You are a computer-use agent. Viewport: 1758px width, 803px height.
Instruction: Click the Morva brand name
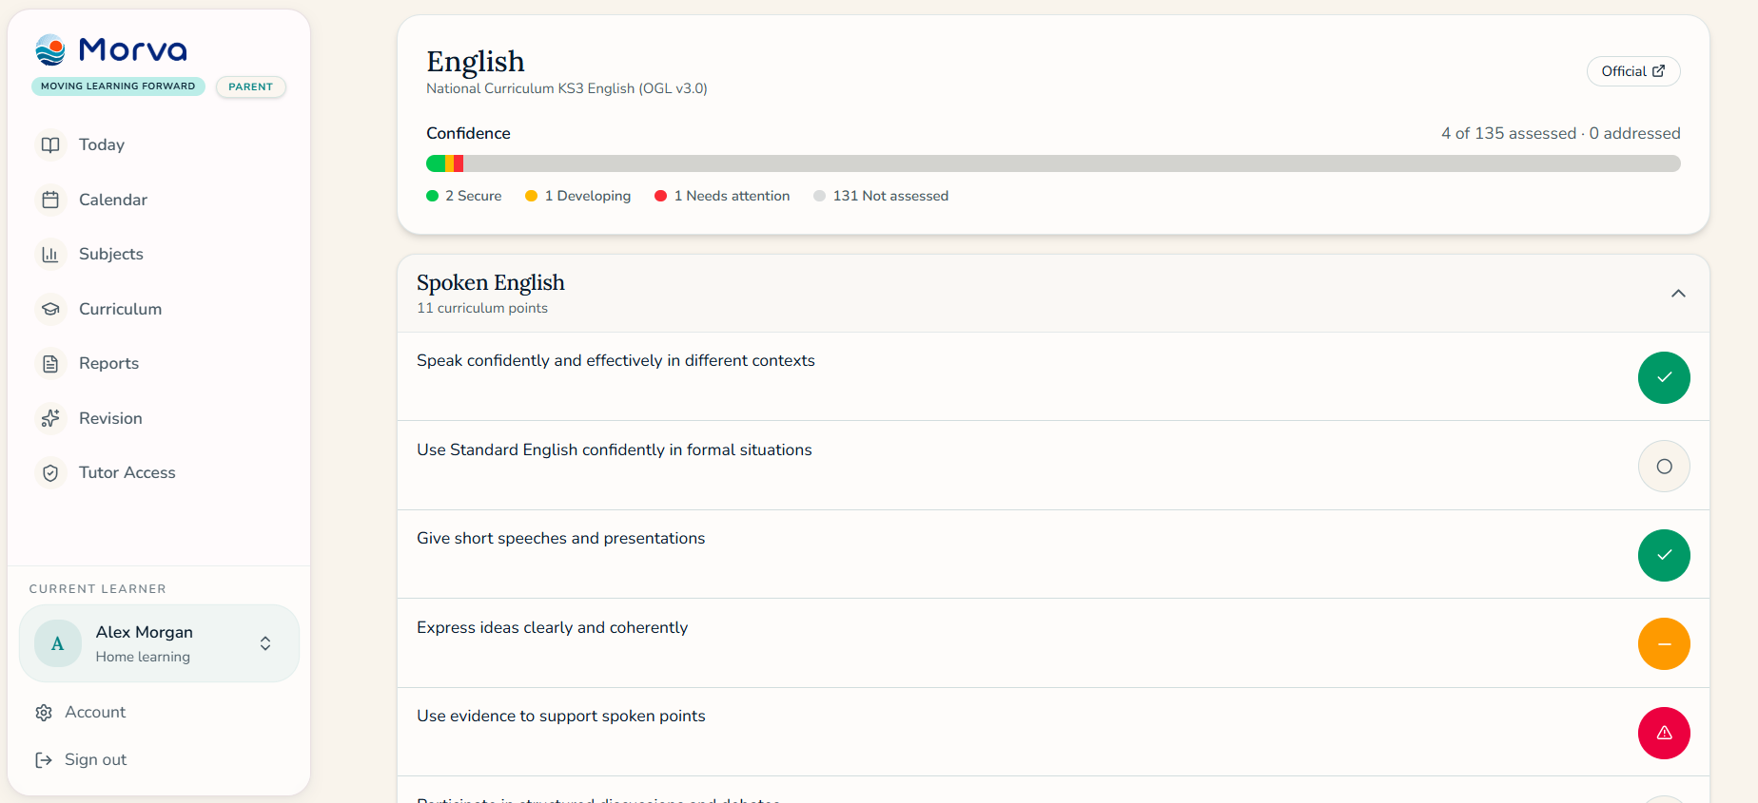132,49
